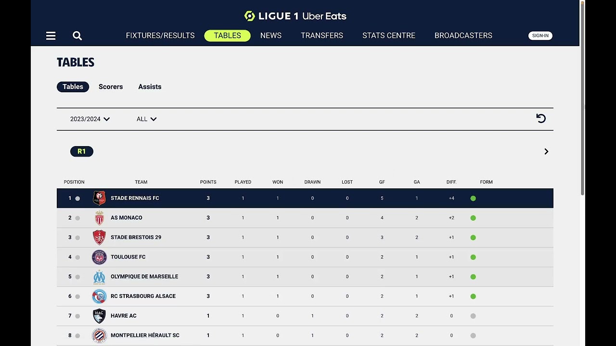Screen dimensions: 616x346
Task: Select the Tables sub-tab pill
Action: point(73,86)
